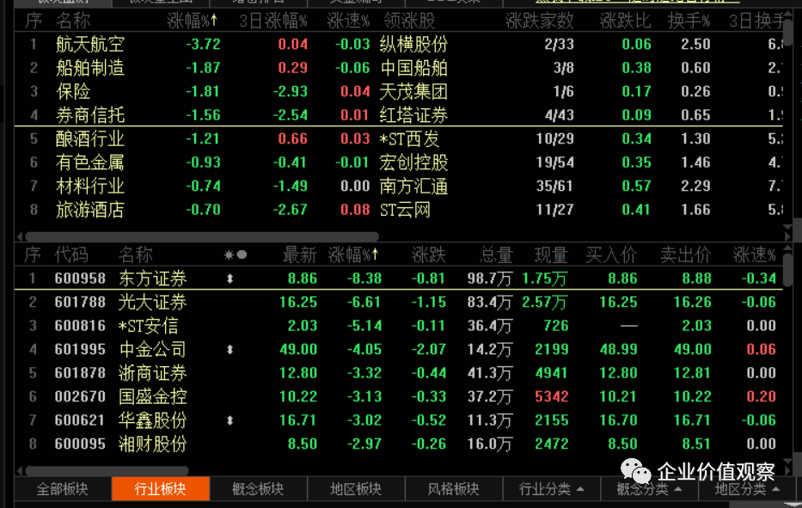This screenshot has height=508, width=802.
Task: Sort stocks by 代码 column header
Action: pos(71,254)
